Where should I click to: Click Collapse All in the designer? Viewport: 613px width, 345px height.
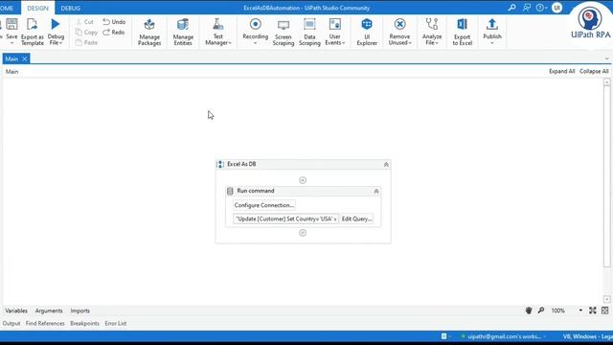point(594,71)
